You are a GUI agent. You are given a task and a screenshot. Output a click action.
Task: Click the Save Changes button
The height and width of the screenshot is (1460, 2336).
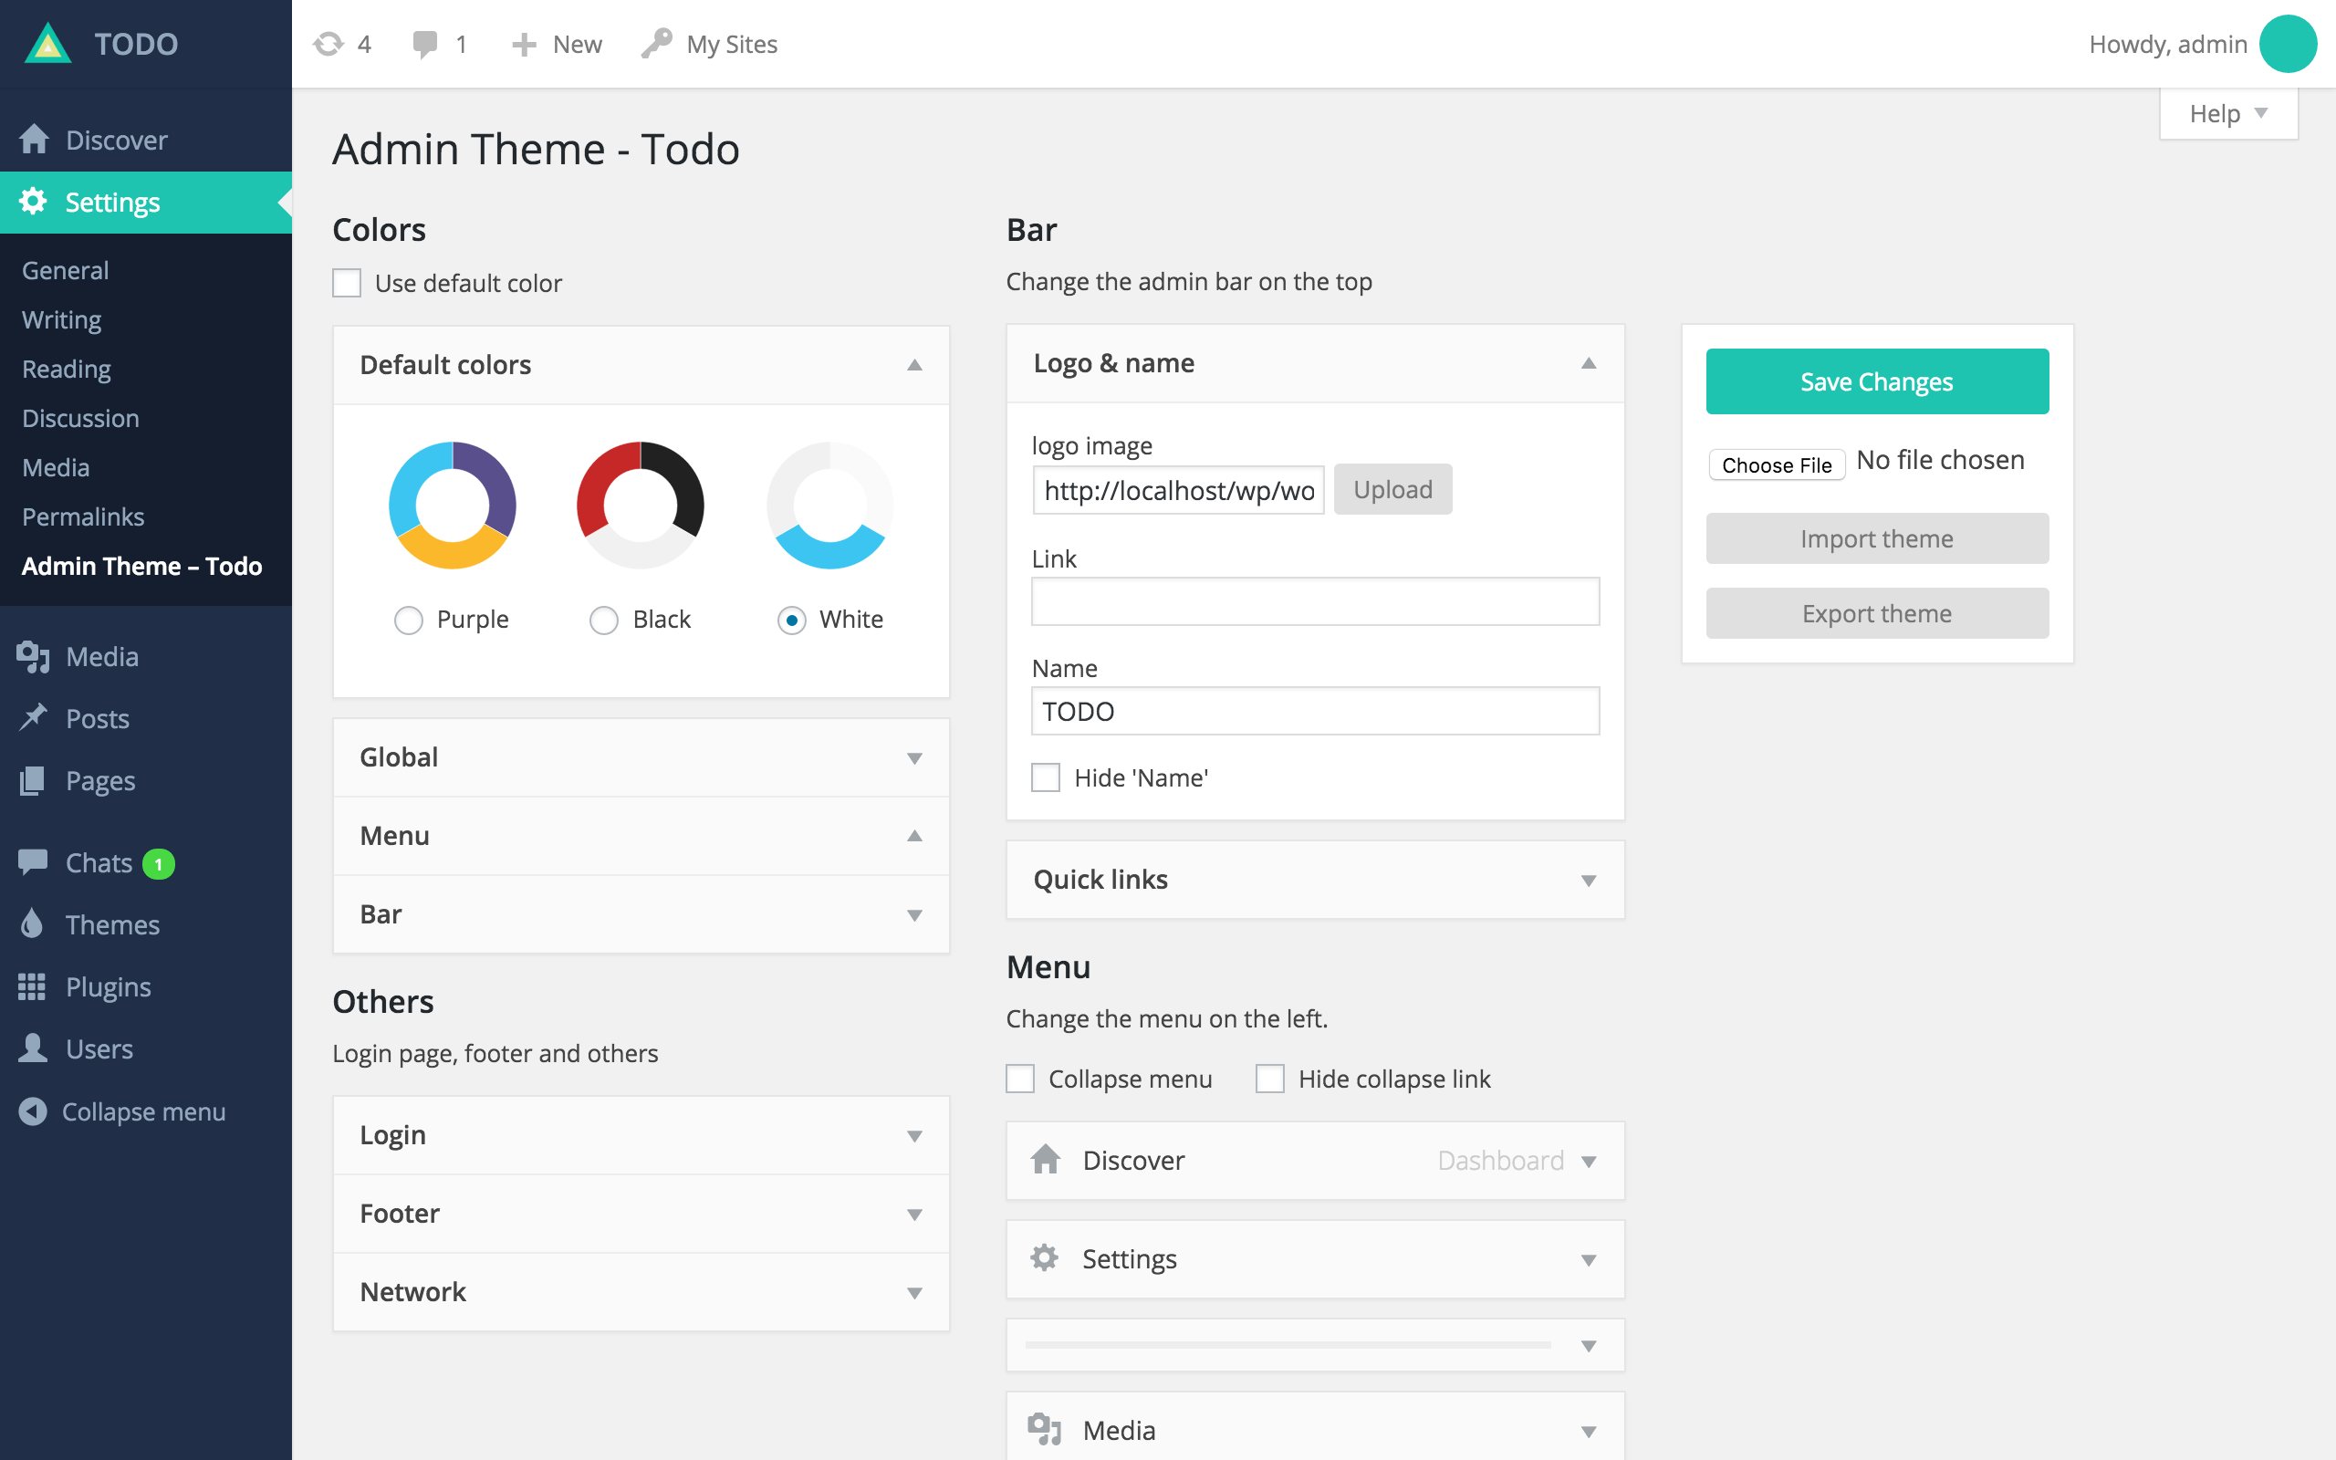[x=1876, y=381]
